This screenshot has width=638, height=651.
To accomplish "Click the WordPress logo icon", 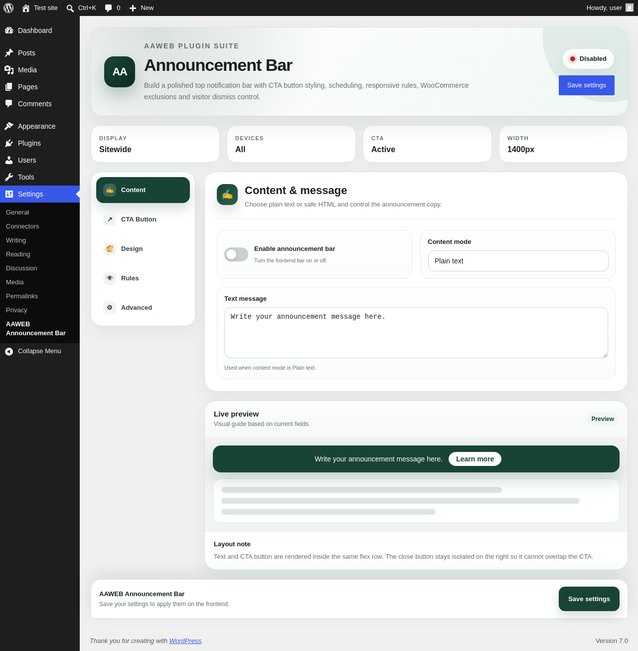I will (8, 8).
